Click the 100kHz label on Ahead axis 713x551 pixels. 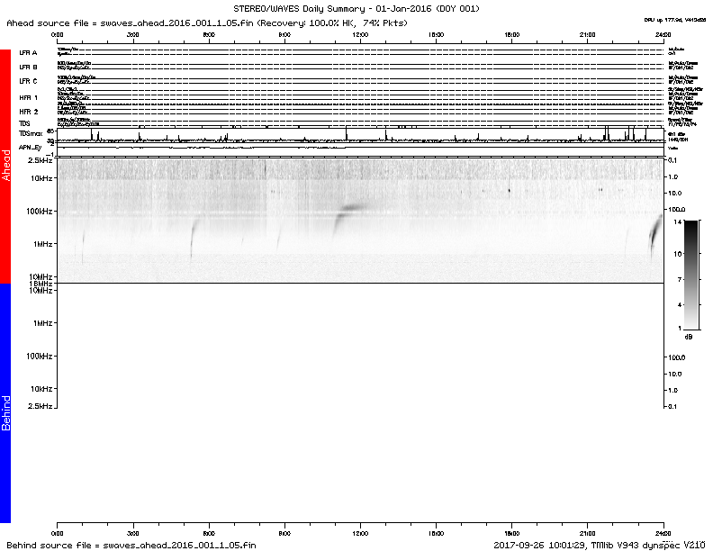(x=38, y=211)
